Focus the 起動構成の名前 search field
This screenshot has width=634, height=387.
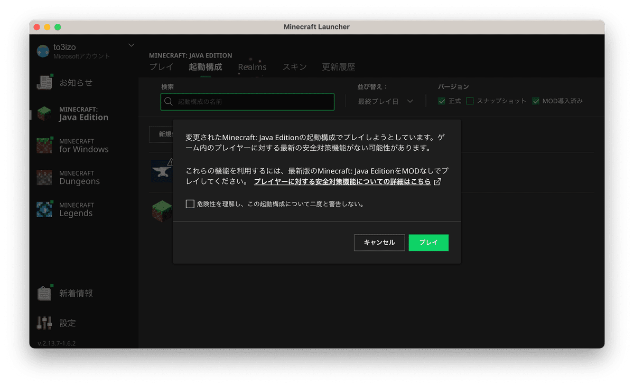tap(247, 102)
